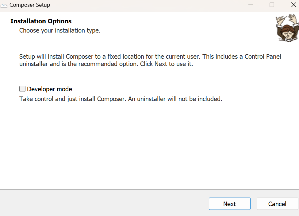Click the "Installation Options" heading
This screenshot has height=216, width=299.
pos(41,21)
